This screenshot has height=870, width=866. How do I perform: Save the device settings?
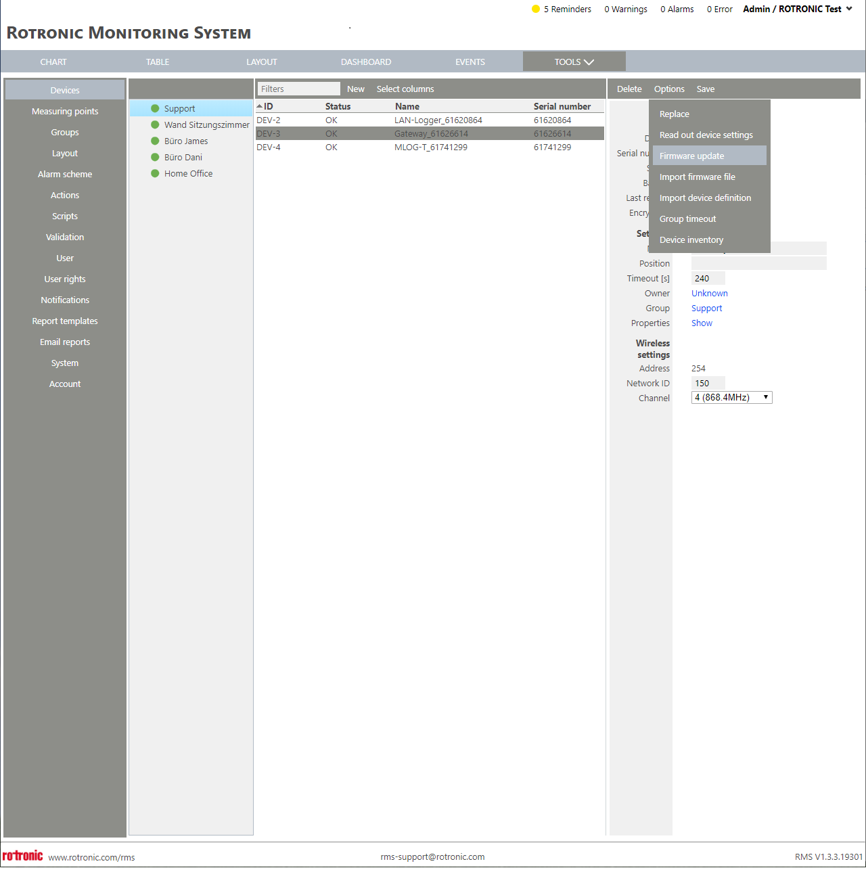[x=706, y=89]
